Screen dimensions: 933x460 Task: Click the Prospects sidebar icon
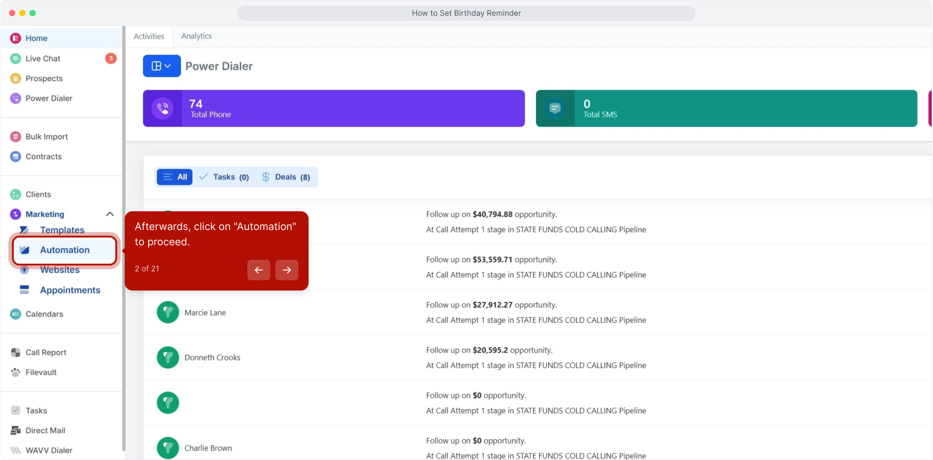point(15,78)
